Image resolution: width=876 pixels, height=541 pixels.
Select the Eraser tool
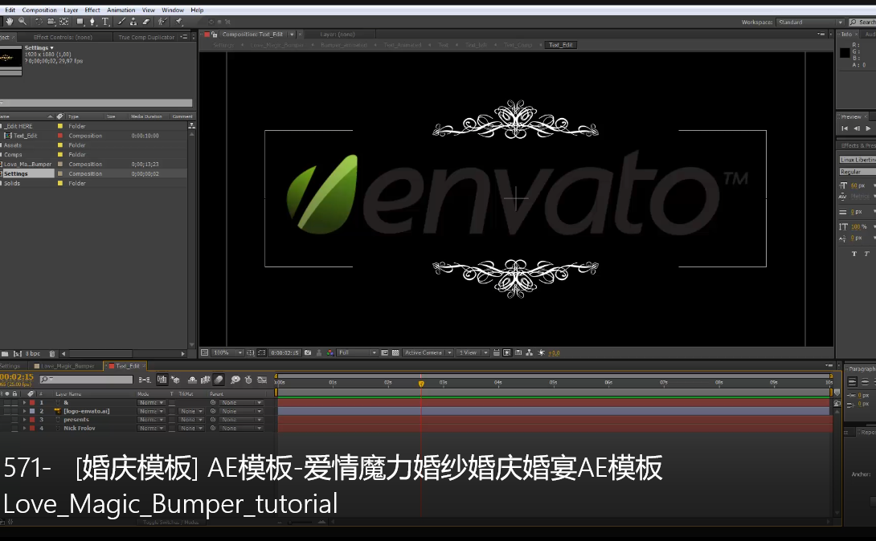coord(146,22)
